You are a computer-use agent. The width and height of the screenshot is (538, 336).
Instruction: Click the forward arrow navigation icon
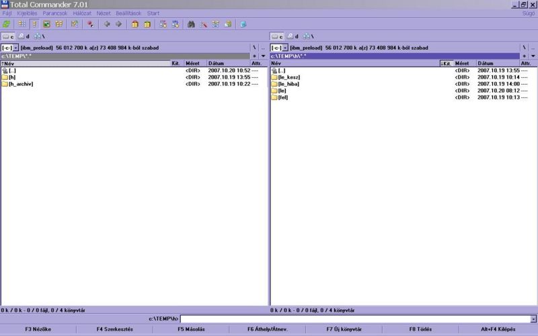point(118,24)
